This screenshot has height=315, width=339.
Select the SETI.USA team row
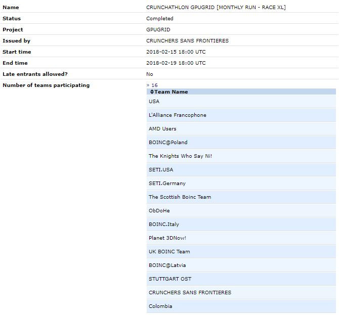[x=241, y=169]
